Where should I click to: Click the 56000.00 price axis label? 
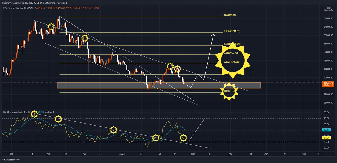(x=328, y=44)
